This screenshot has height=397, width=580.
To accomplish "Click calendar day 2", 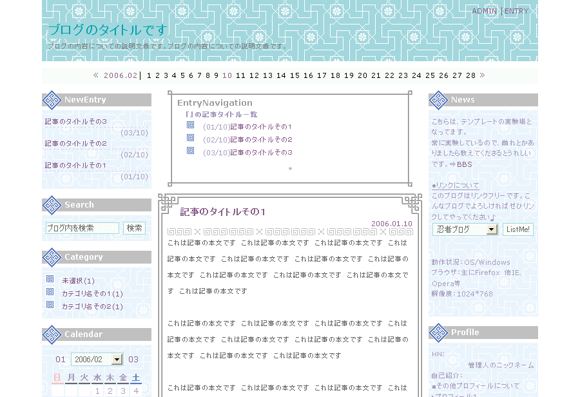I will tap(110, 391).
